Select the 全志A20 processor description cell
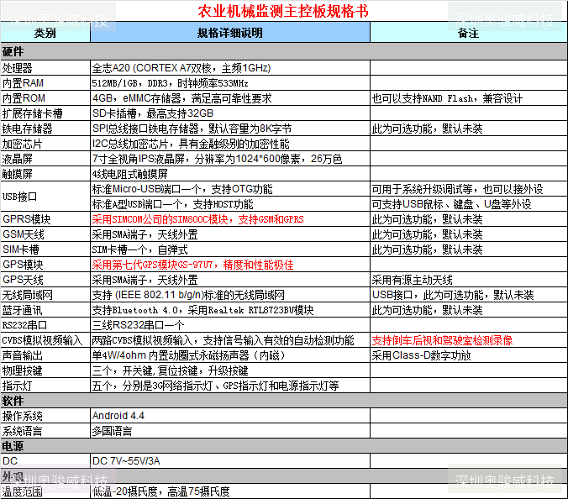This screenshot has height=499, width=568. (230, 68)
